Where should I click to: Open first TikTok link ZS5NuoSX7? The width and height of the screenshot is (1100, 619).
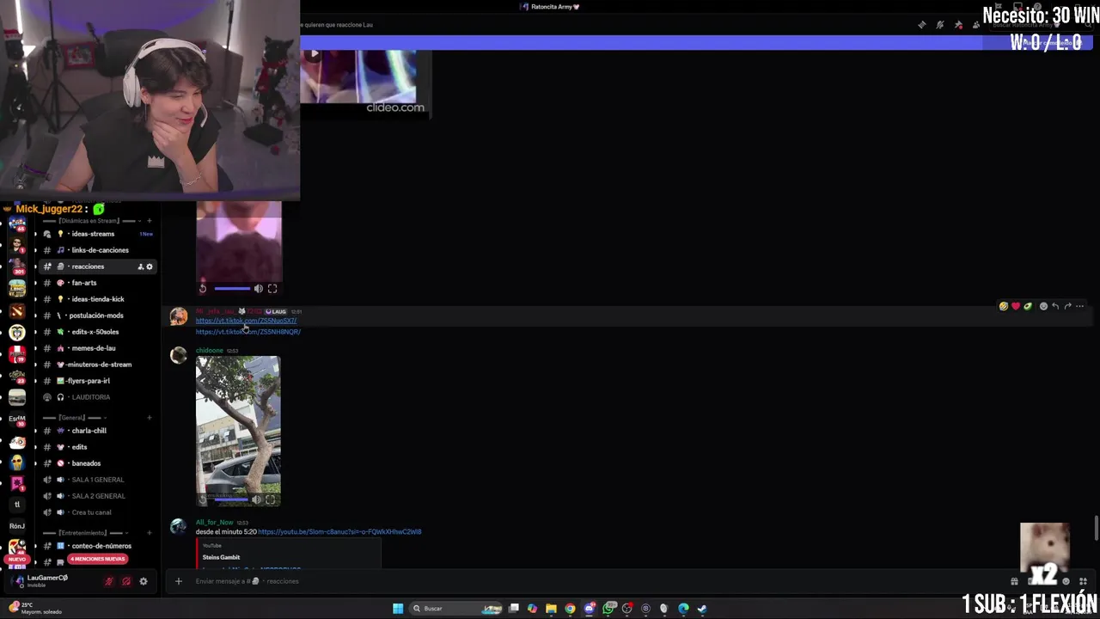[x=246, y=321]
